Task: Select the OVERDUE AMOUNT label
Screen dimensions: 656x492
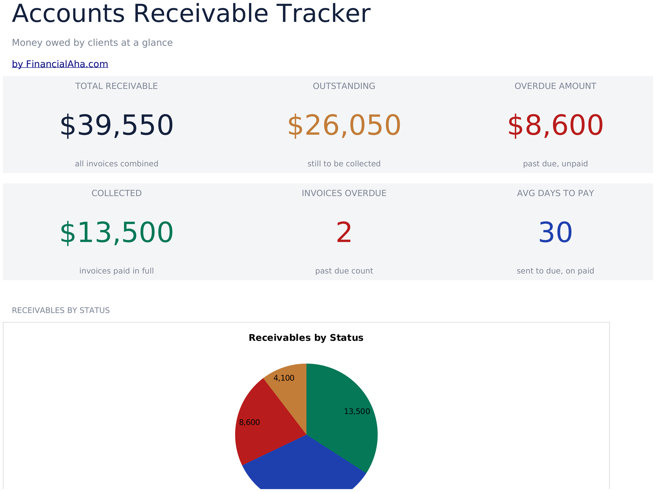Action: (555, 86)
